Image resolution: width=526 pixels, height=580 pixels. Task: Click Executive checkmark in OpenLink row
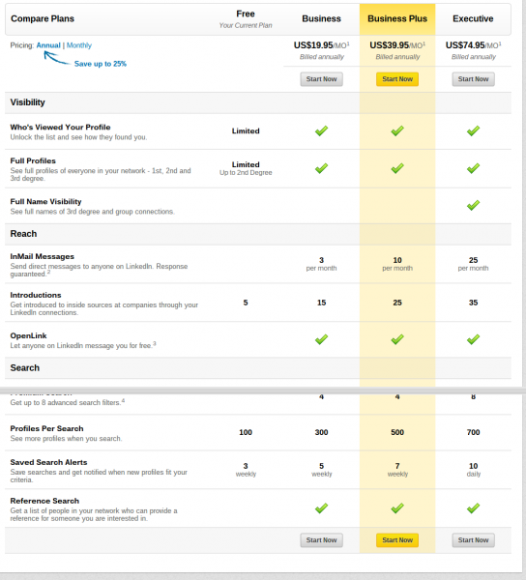point(473,339)
